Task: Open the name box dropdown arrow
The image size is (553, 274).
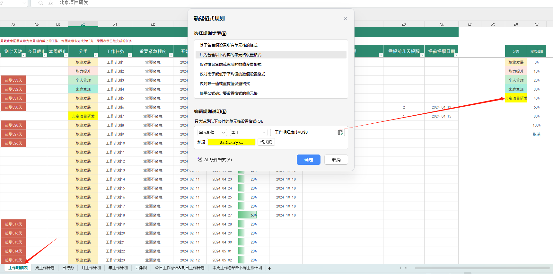Action: point(24,3)
